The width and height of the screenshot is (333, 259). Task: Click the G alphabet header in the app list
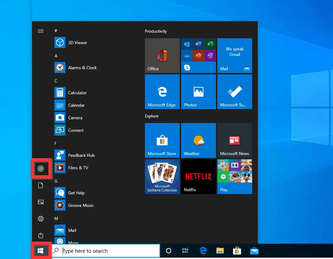coord(56,181)
